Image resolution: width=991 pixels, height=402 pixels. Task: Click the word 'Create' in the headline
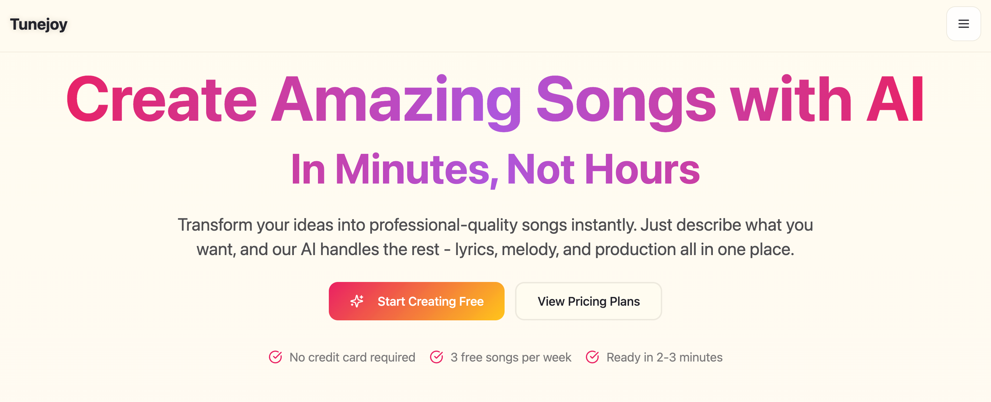(x=161, y=100)
